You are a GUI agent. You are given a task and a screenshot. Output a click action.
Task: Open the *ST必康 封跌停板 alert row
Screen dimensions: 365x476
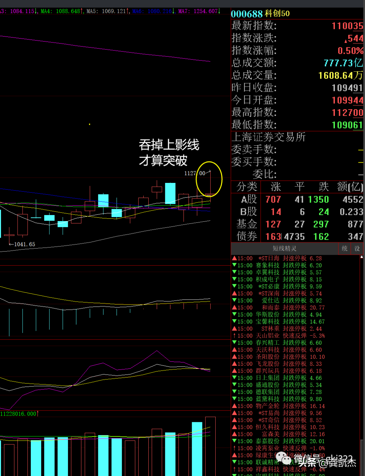[x=277, y=286]
